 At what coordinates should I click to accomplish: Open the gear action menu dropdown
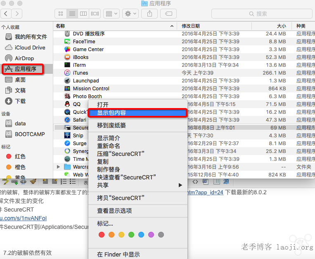pos(130,14)
